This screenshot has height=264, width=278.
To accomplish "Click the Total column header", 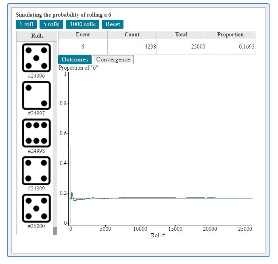I will coord(181,35).
